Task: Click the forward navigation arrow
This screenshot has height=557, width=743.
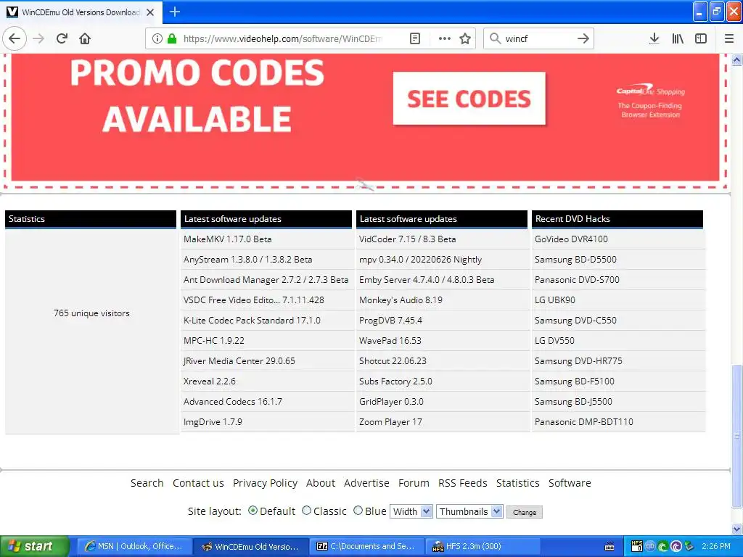Action: pyautogui.click(x=38, y=38)
